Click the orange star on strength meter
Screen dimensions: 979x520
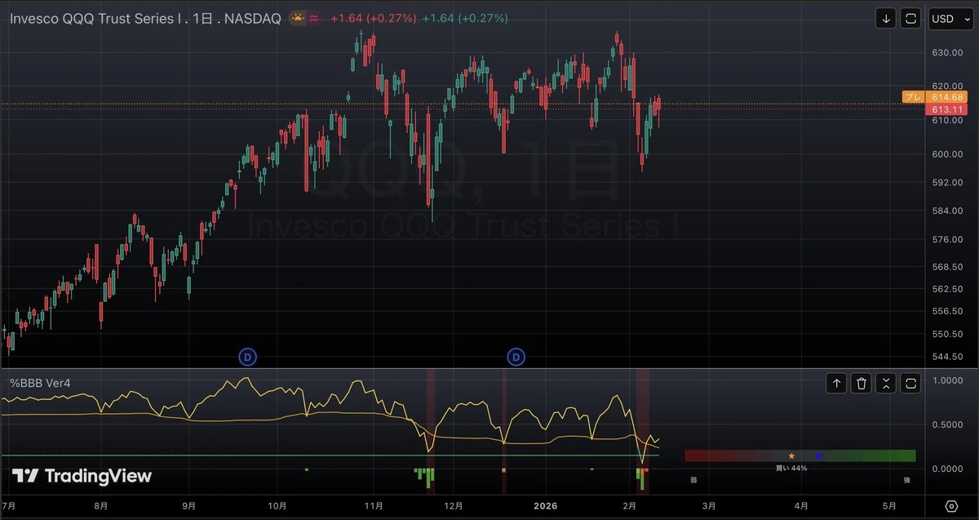pyautogui.click(x=791, y=456)
